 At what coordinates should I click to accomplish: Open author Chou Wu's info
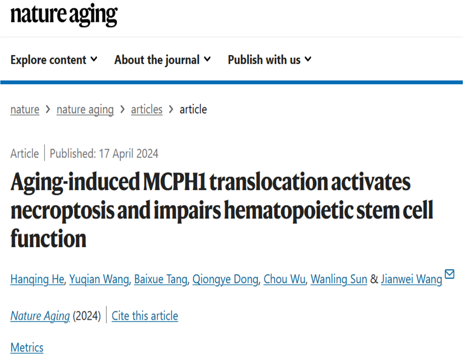[285, 279]
